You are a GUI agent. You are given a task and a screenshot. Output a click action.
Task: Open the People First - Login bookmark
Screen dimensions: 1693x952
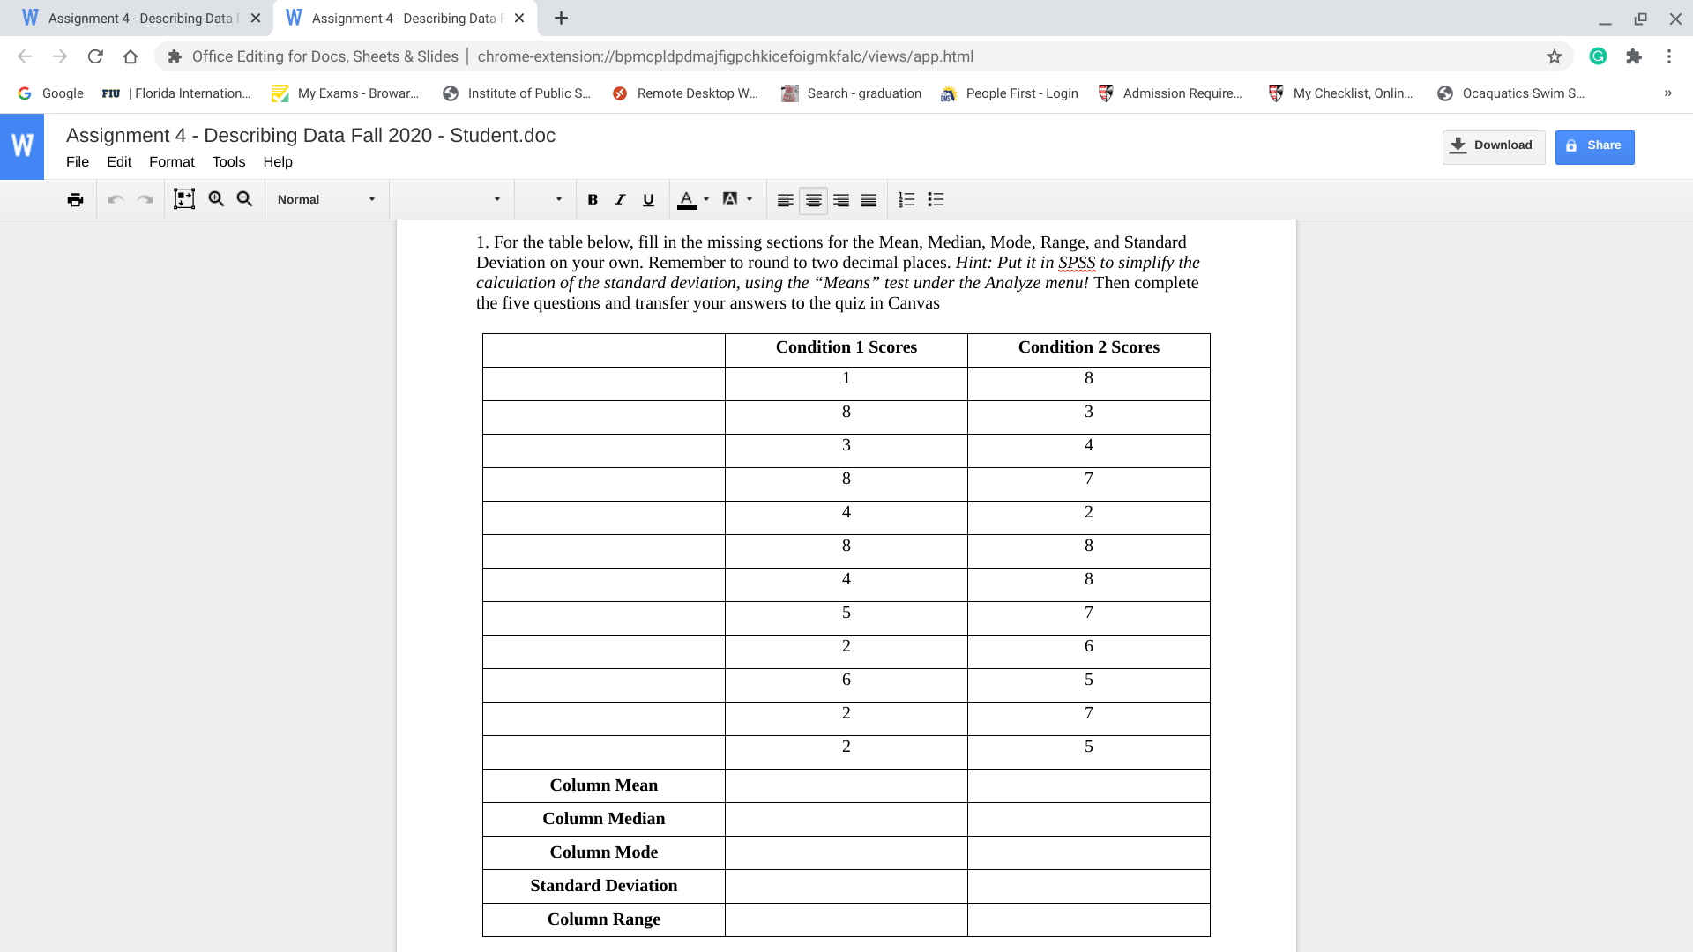point(1009,93)
